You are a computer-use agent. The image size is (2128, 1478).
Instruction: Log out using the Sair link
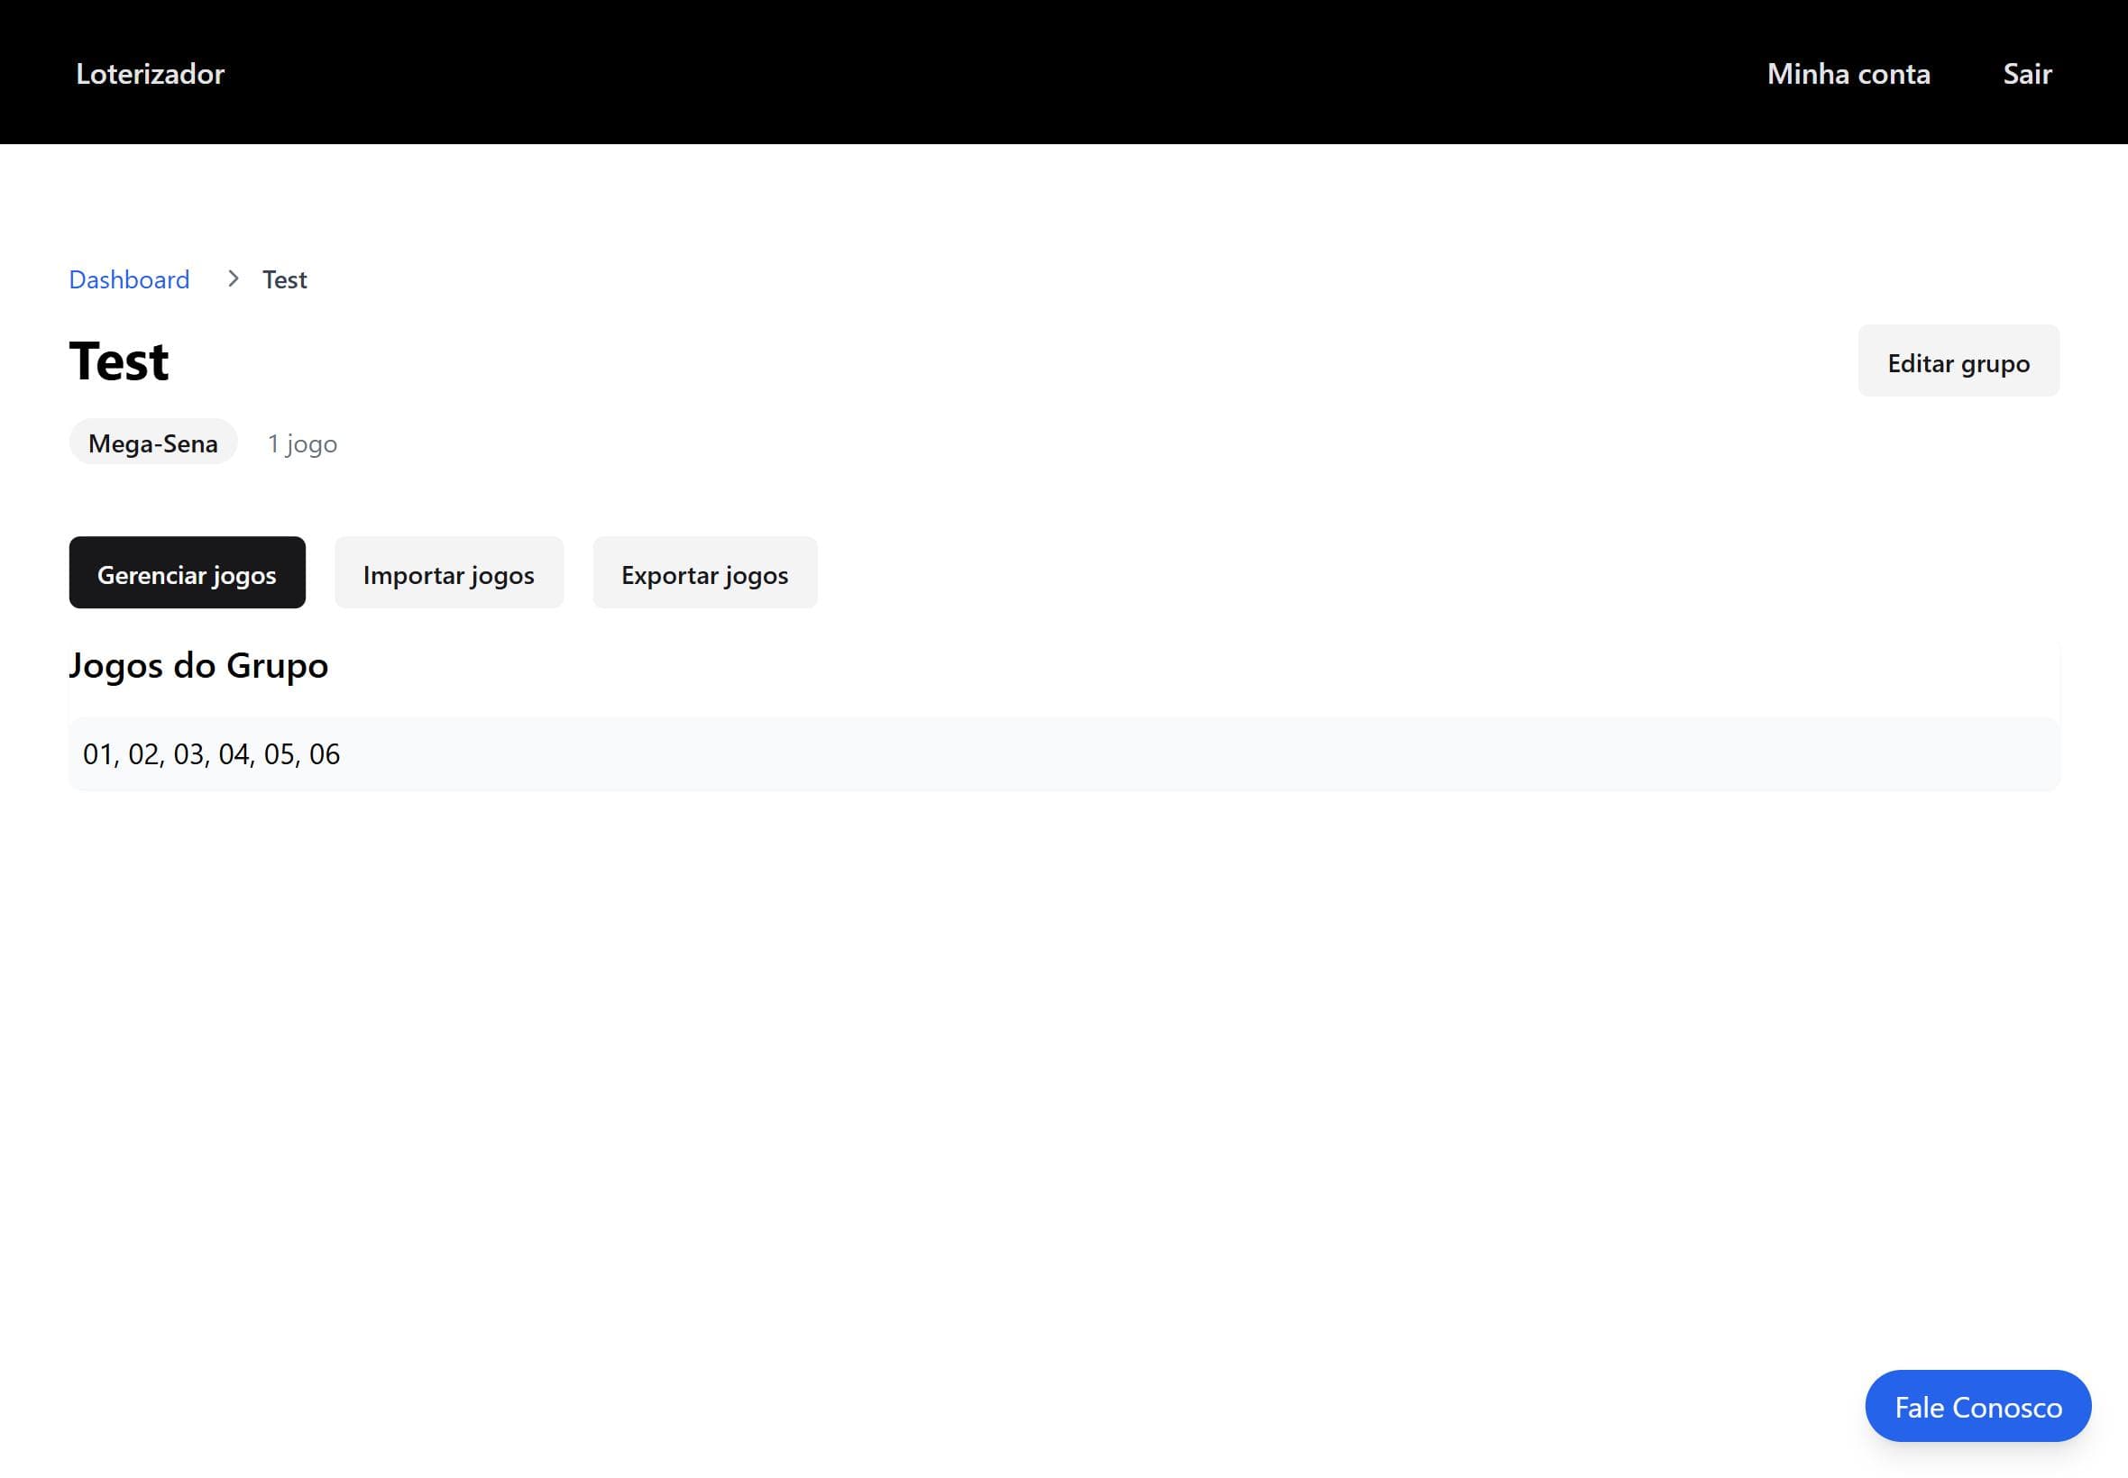point(2026,73)
